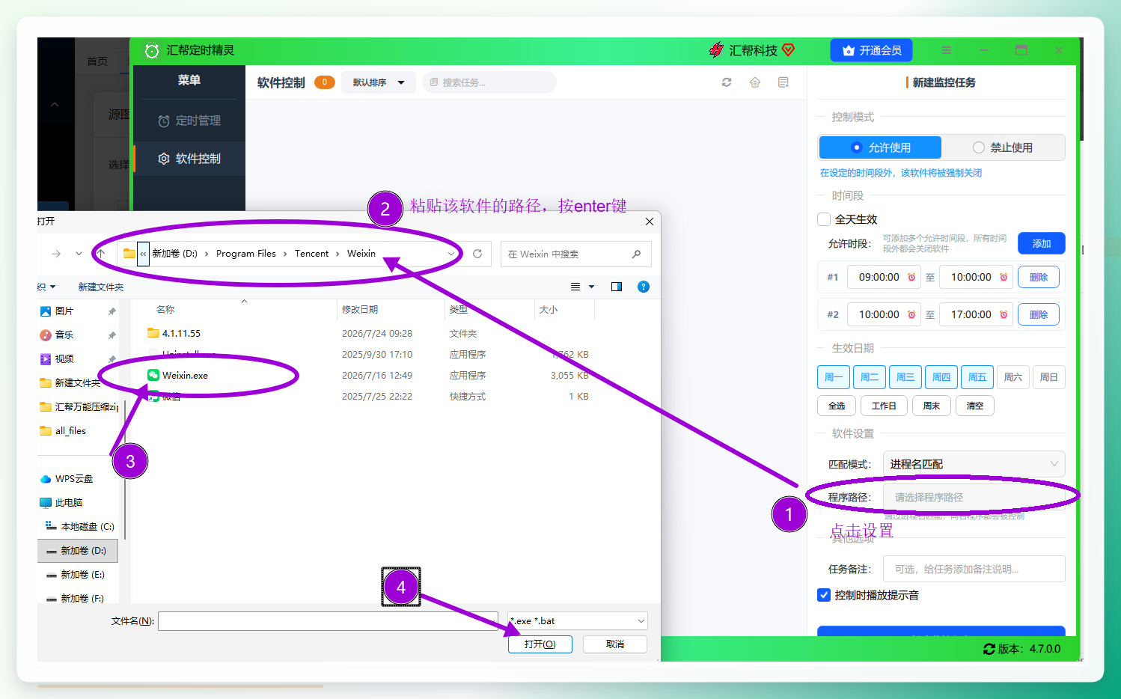Screen dimensions: 1121x699
Task: Select the 允许使用 radio option
Action: pos(880,147)
